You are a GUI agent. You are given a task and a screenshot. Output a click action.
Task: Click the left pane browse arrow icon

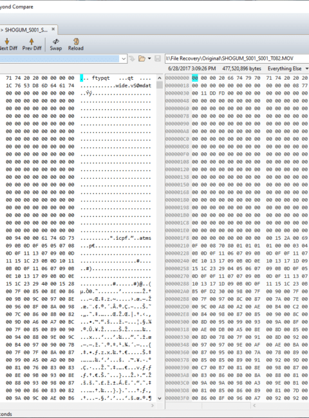coord(132,59)
